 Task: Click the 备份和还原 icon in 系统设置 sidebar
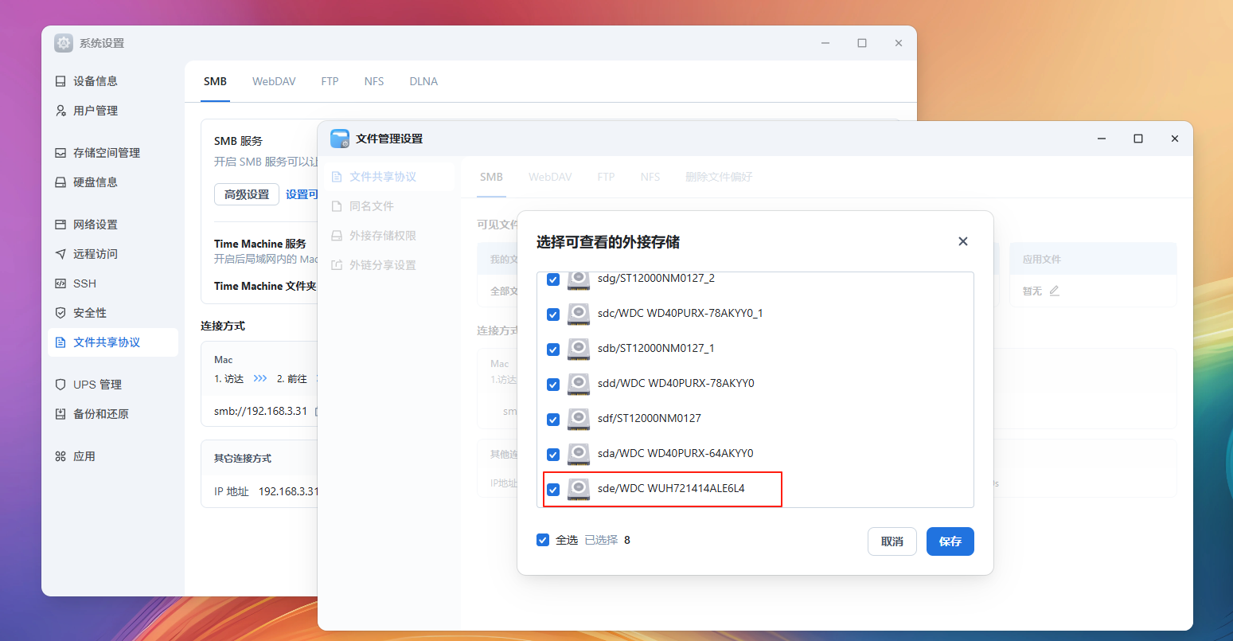pos(60,414)
